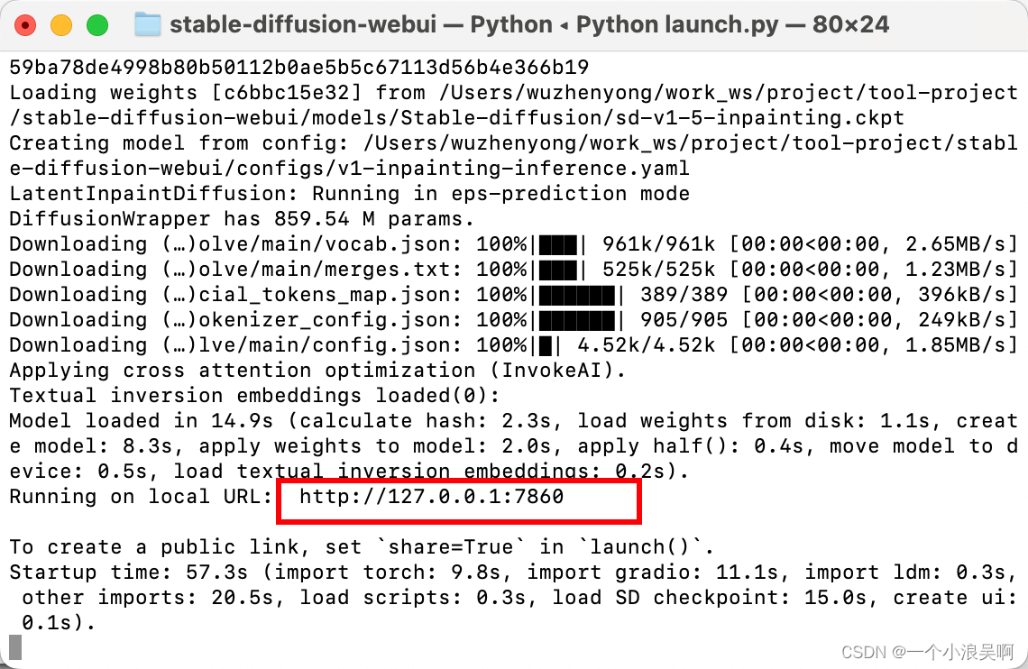Click the `share=True` text in output
This screenshot has width=1028, height=669.
point(451,546)
